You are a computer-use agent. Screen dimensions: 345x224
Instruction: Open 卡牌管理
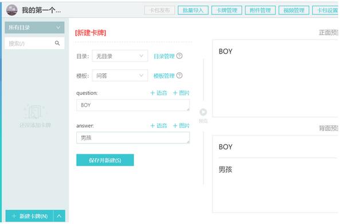click(226, 10)
